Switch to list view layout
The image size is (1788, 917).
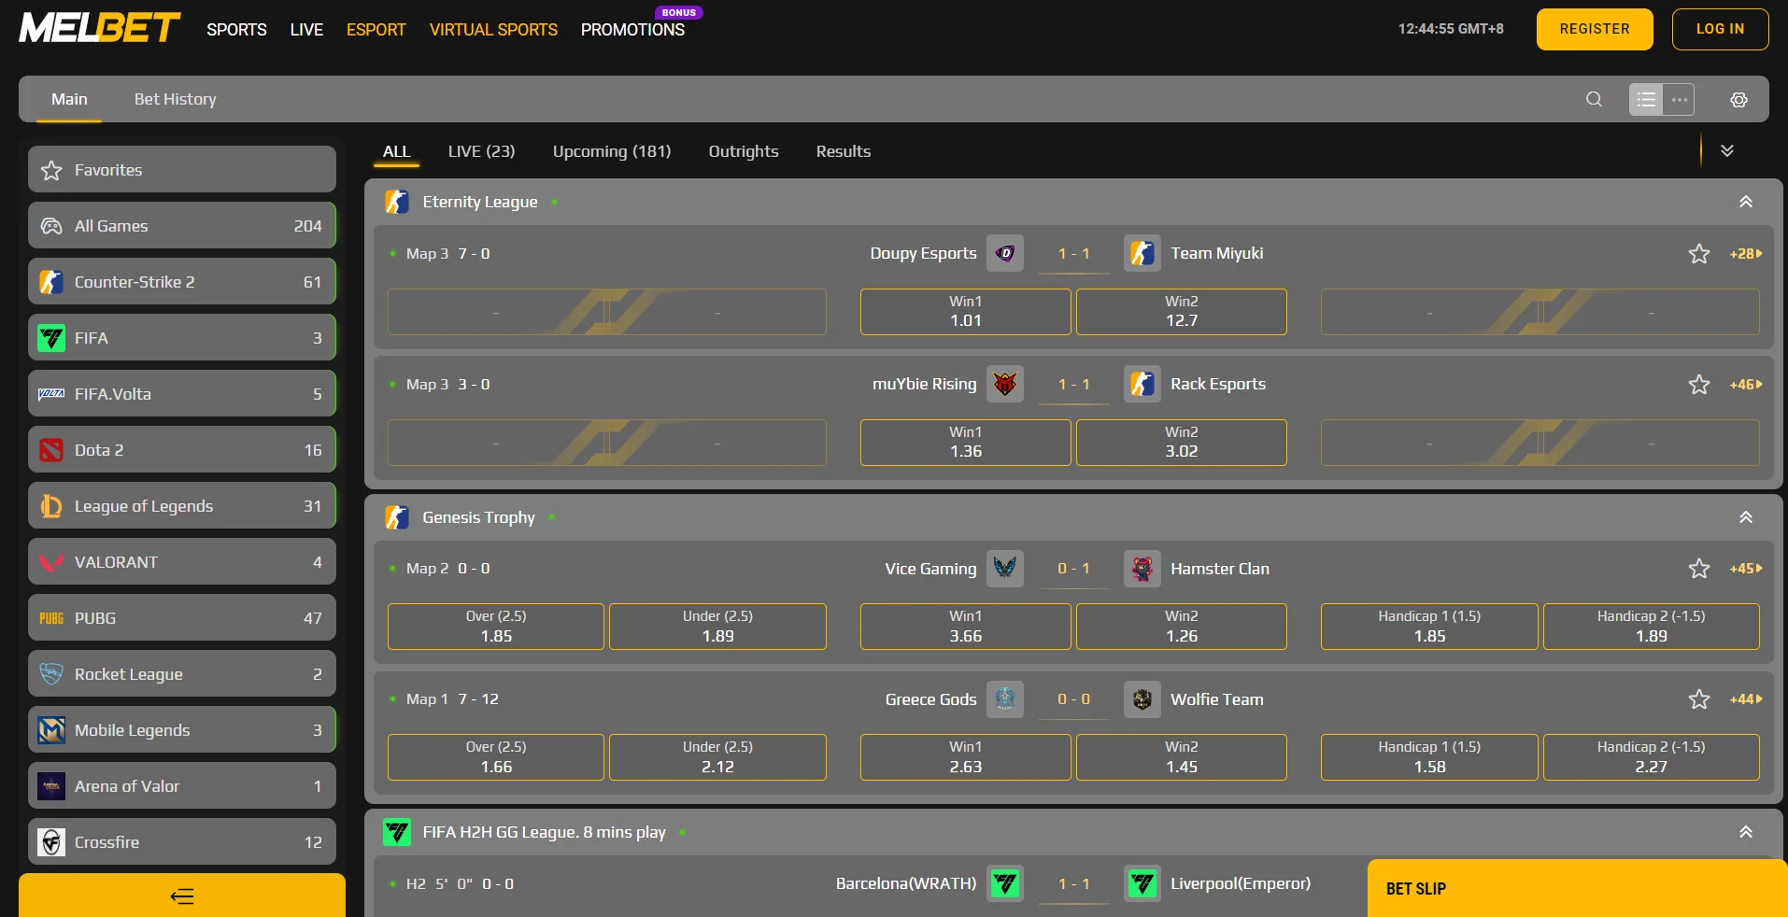point(1646,99)
